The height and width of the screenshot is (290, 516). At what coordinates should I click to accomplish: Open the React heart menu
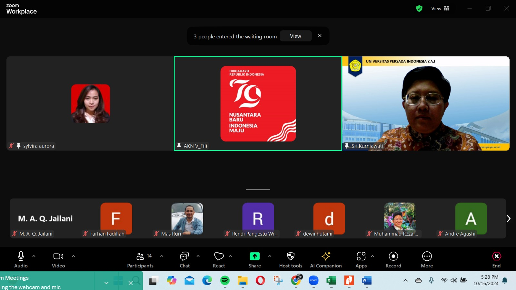[219, 259]
